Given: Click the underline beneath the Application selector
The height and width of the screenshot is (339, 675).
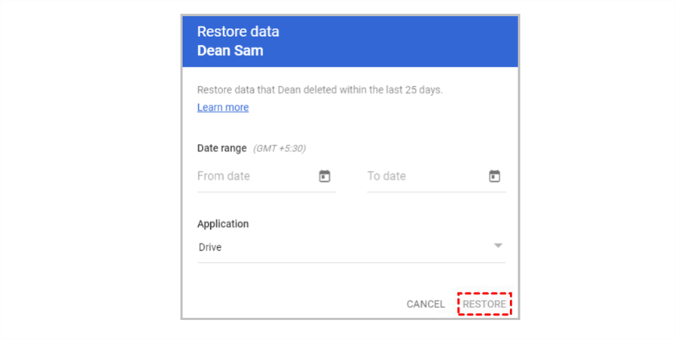Looking at the screenshot, I should 351,263.
